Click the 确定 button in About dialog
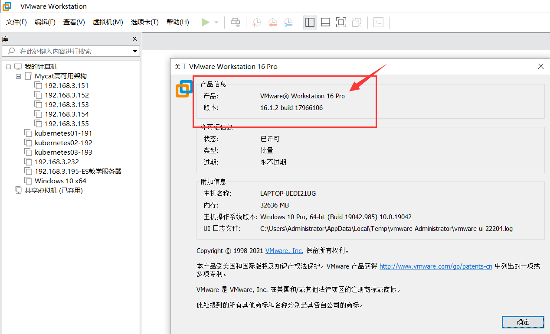 click(523, 322)
